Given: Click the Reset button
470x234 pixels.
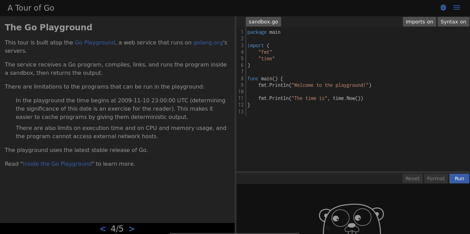Looking at the screenshot, I should (412, 178).
